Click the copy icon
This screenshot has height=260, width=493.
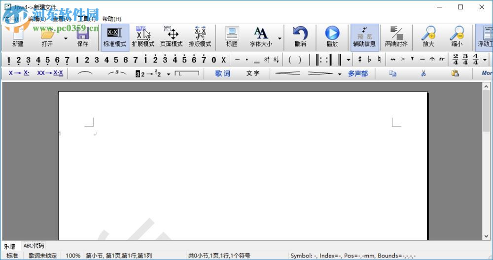(393, 74)
